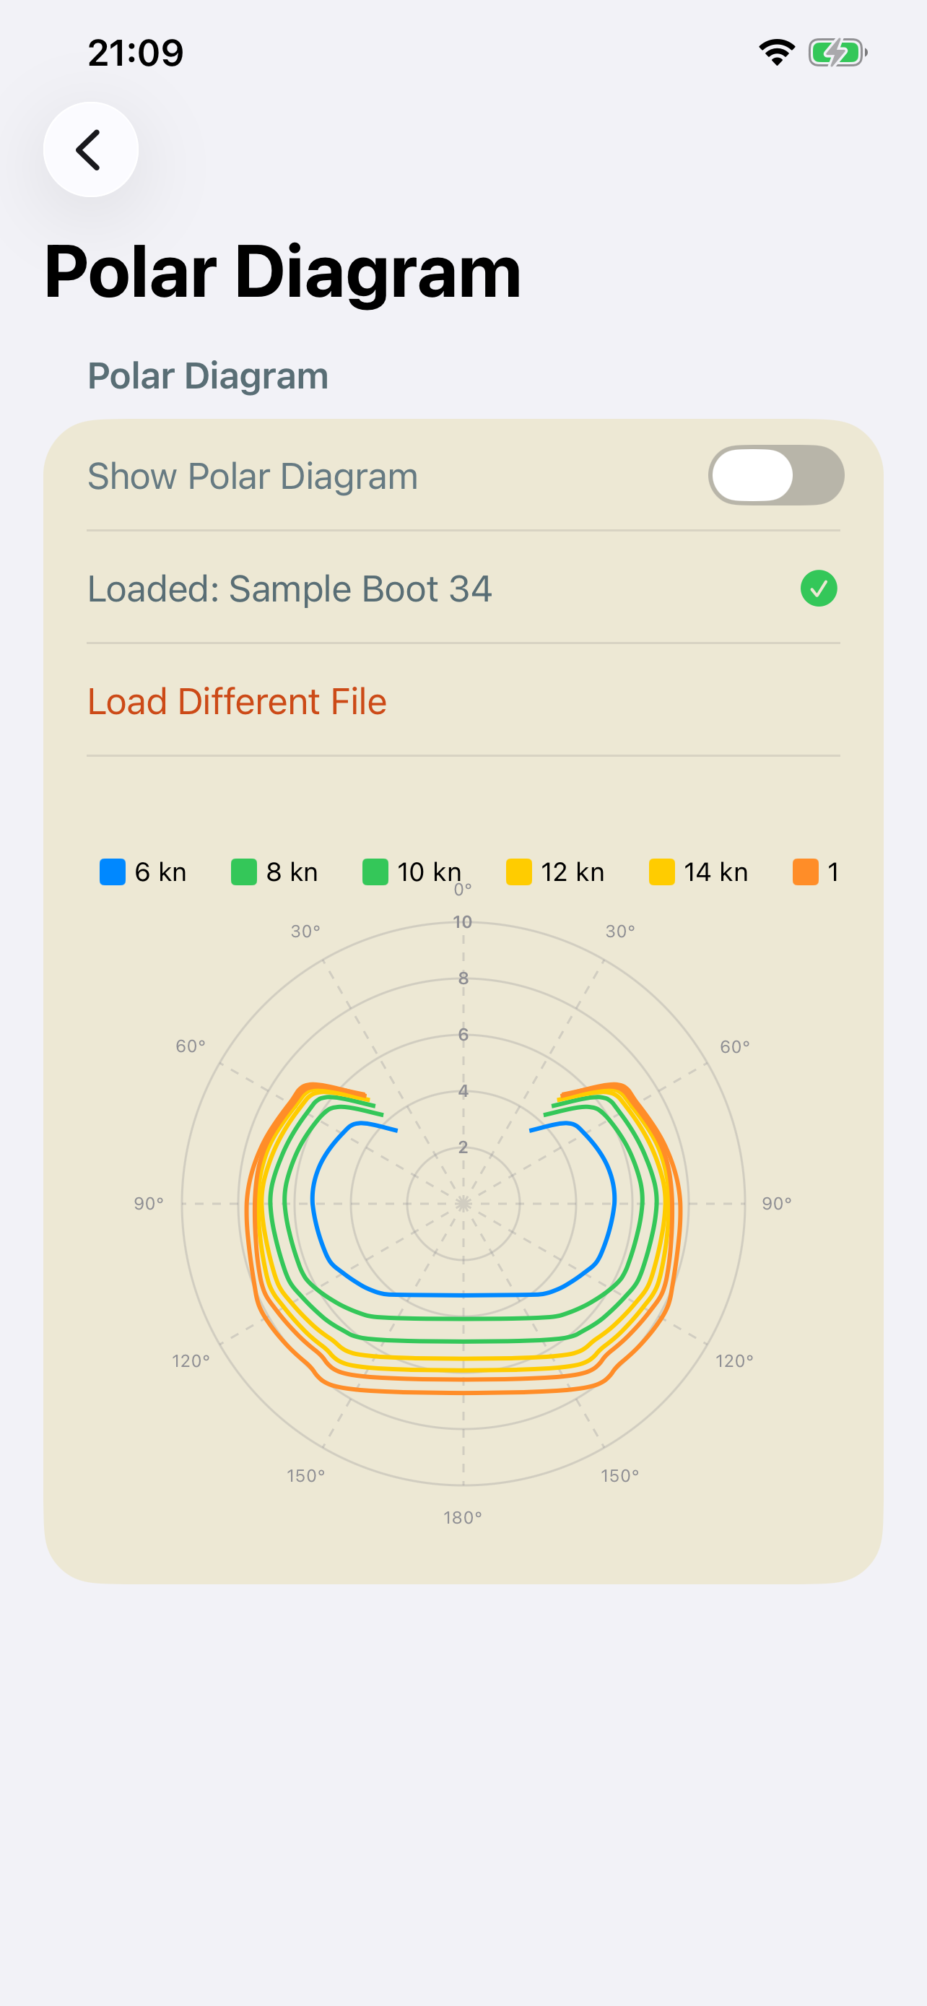
Task: Tap the green loaded checkmark icon
Action: pos(818,588)
